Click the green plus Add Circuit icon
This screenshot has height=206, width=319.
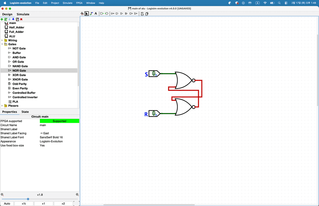coord(2,19)
